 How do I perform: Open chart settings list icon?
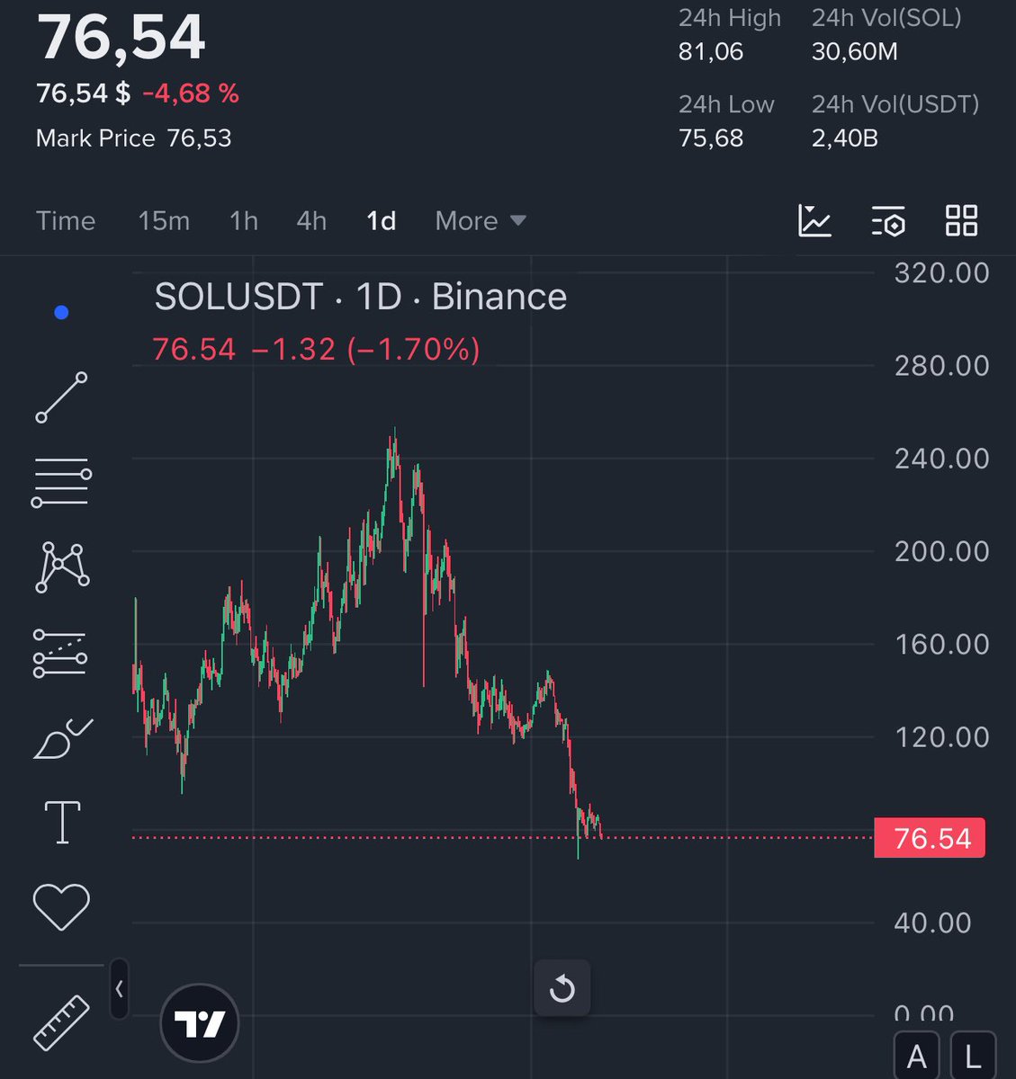point(888,220)
